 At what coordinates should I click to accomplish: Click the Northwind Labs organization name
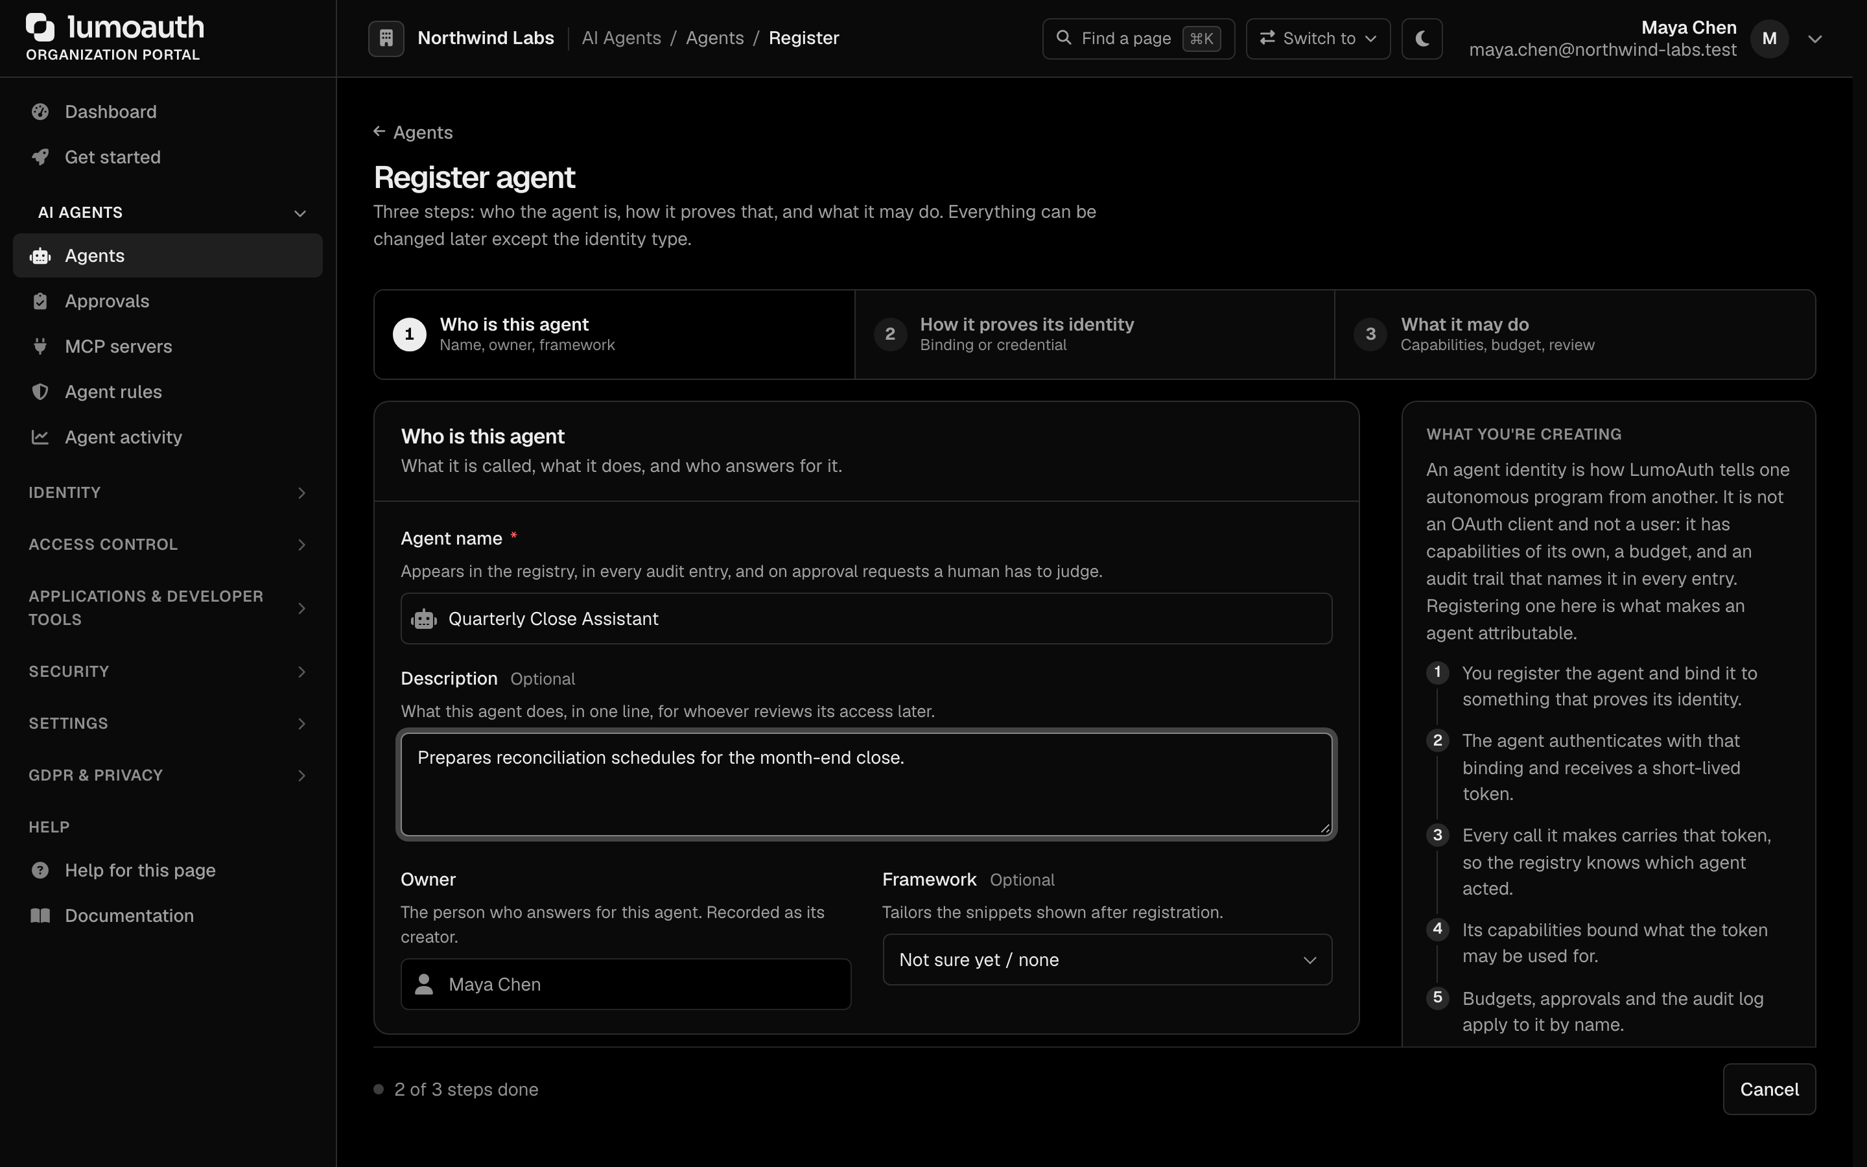[x=486, y=38]
